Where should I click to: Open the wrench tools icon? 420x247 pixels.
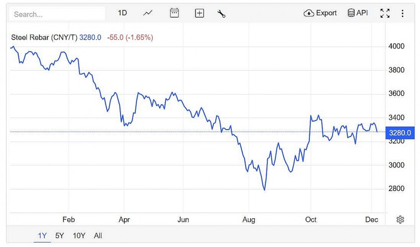point(221,13)
